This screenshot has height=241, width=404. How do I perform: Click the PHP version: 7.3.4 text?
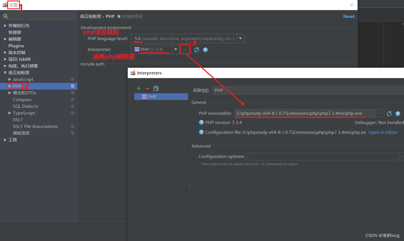pos(224,122)
